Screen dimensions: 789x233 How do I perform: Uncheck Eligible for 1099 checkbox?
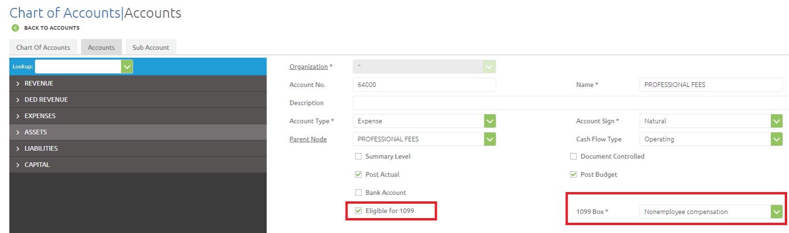[359, 211]
